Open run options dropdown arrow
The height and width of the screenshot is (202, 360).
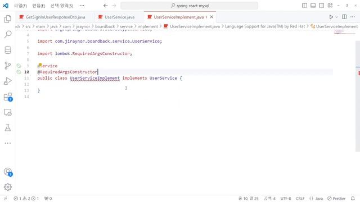pos(336,17)
